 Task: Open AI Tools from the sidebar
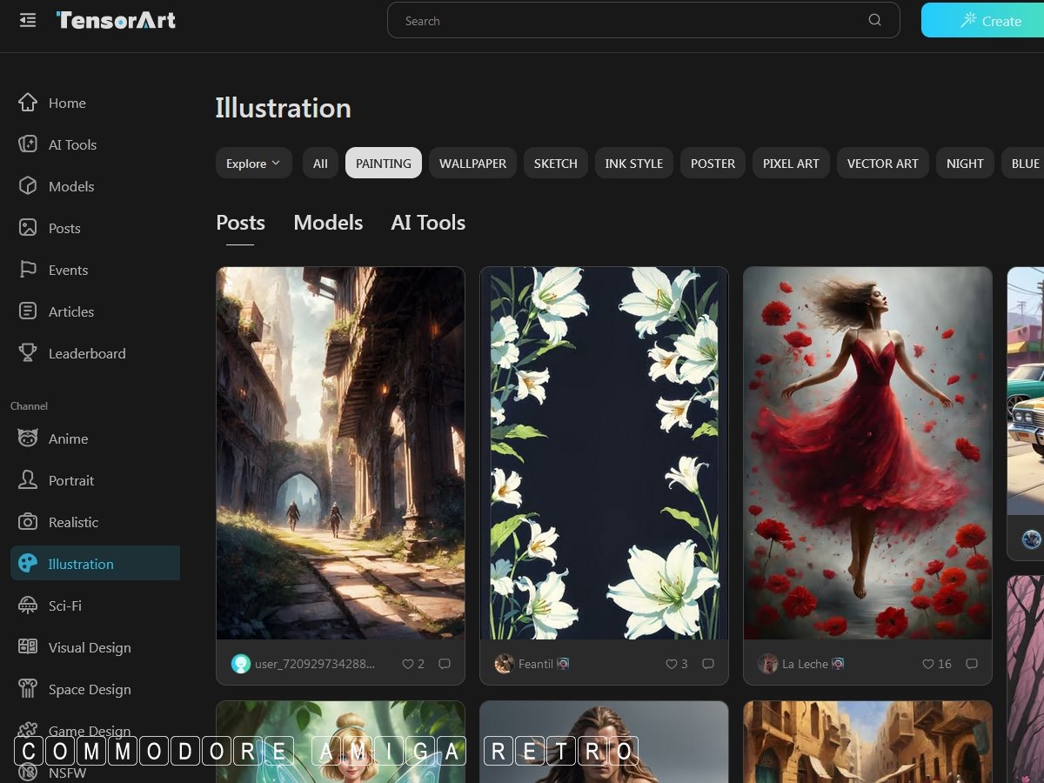click(x=72, y=144)
